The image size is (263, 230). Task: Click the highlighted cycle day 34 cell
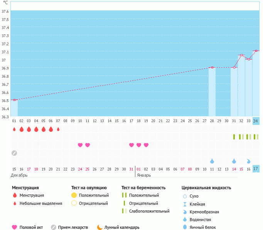click(x=256, y=121)
